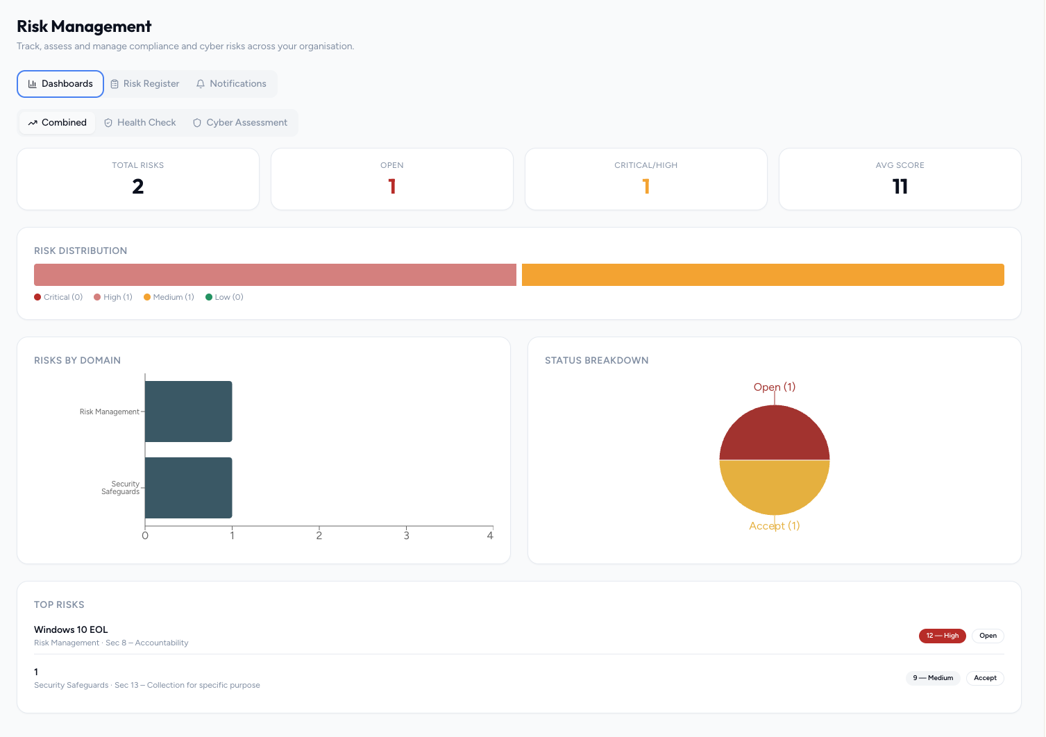
Task: Click the Critical (0) legend dot
Action: [x=37, y=297]
